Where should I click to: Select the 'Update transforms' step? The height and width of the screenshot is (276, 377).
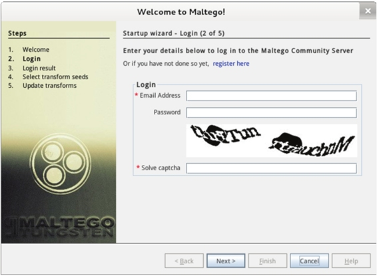[x=49, y=86]
